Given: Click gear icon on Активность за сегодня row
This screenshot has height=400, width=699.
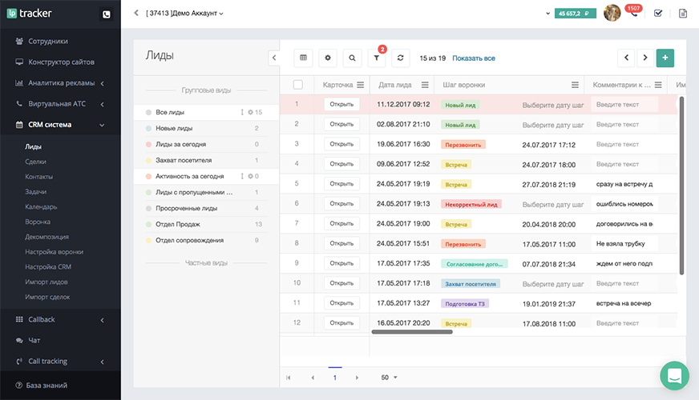Looking at the screenshot, I should pyautogui.click(x=251, y=176).
